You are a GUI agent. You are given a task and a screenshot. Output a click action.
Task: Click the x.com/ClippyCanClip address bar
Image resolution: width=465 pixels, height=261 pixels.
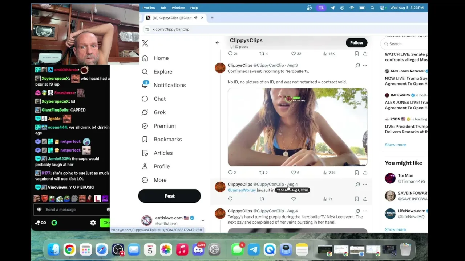[171, 29]
